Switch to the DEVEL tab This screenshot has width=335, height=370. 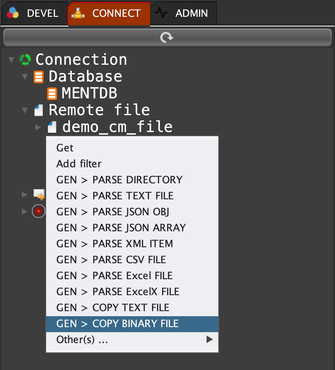(34, 13)
